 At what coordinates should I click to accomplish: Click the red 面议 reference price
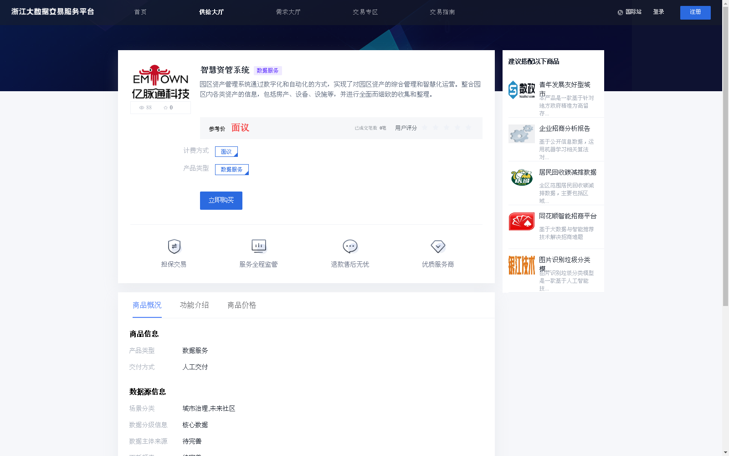pos(240,128)
